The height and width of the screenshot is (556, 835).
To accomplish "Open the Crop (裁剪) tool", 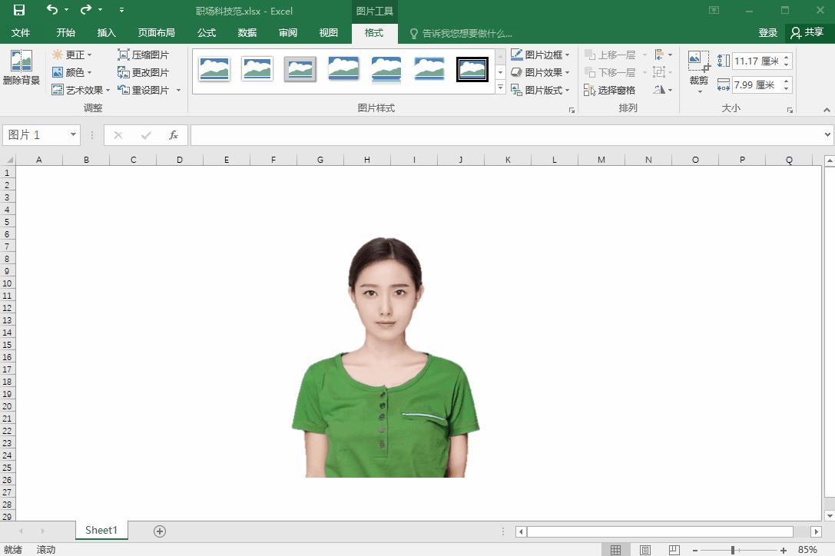I will click(698, 63).
